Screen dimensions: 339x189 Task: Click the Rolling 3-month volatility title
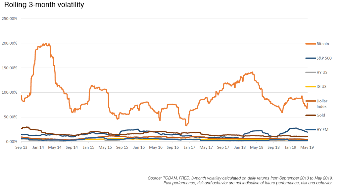point(44,5)
